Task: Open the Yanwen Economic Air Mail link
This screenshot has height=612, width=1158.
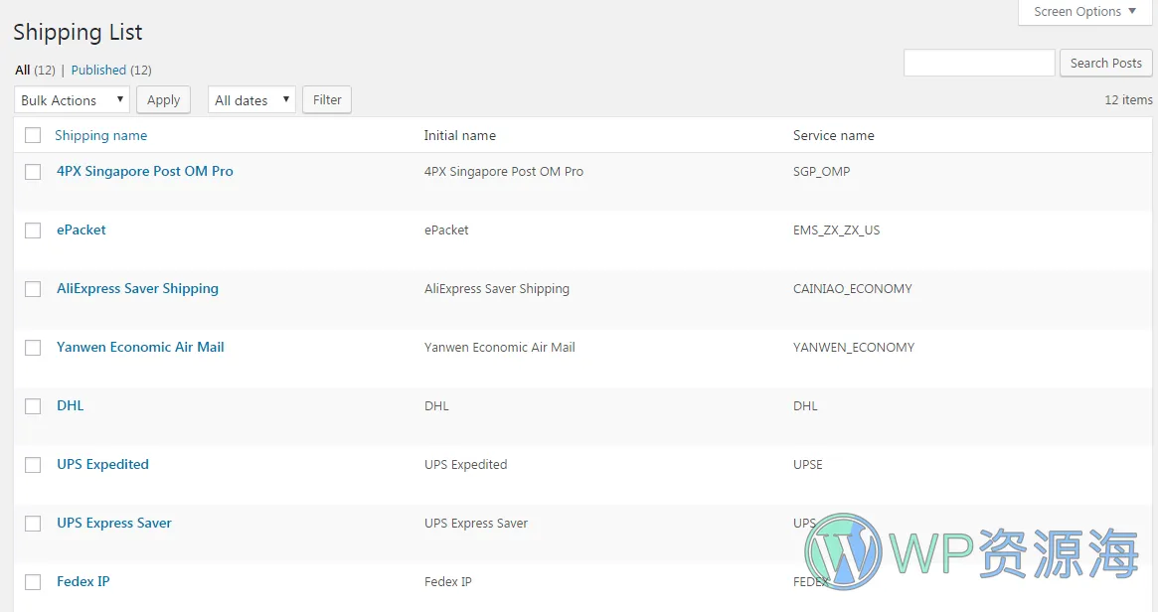Action: click(x=140, y=347)
